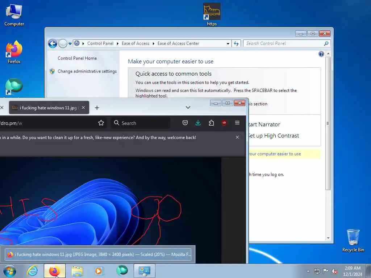Image resolution: width=371 pixels, height=278 pixels.
Task: Launch Windows Media Player from taskbar
Action: click(x=99, y=271)
